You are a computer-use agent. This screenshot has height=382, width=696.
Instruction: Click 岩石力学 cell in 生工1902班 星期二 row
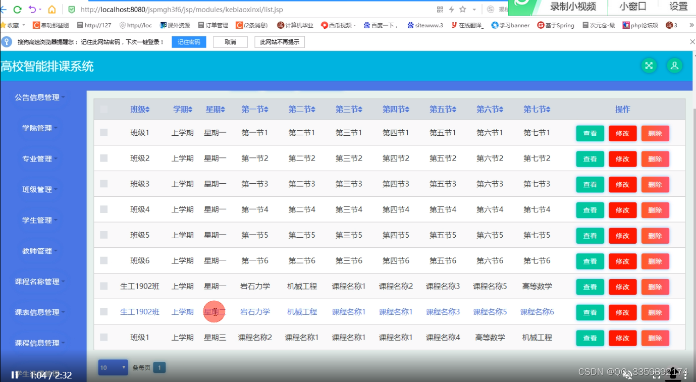click(255, 312)
